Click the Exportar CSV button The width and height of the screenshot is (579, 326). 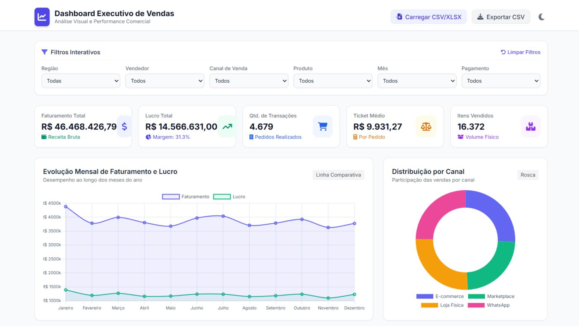tap(501, 17)
